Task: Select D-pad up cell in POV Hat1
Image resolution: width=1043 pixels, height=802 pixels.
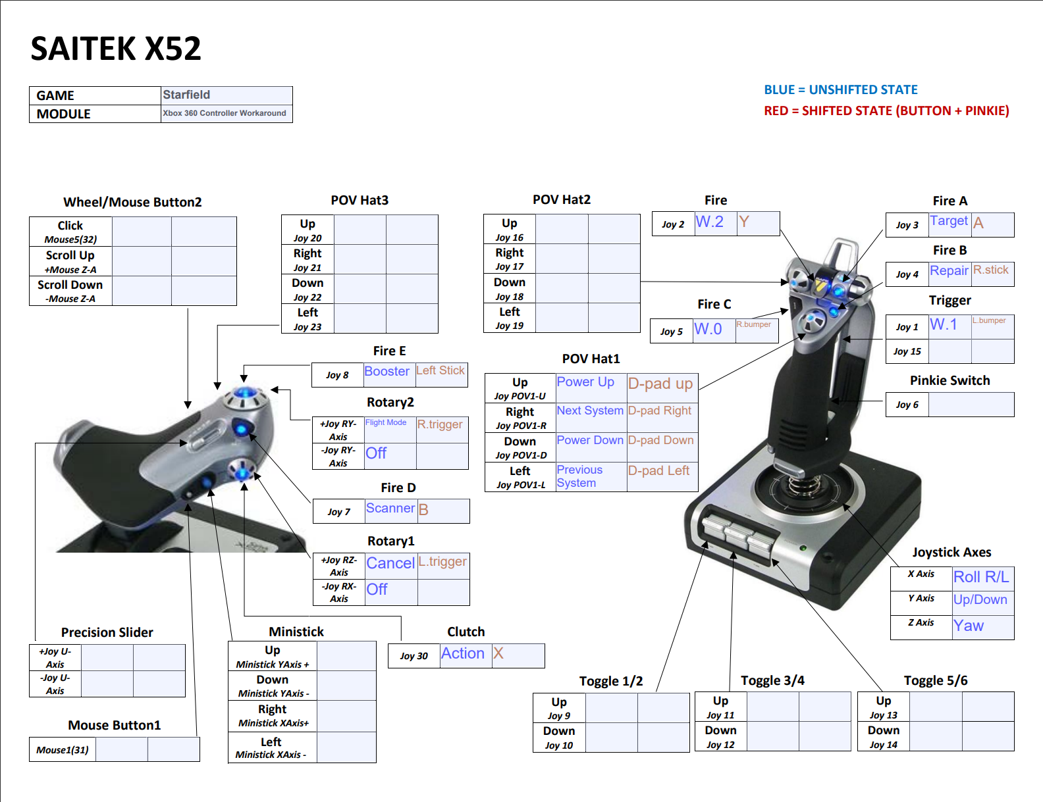Action: (x=662, y=388)
